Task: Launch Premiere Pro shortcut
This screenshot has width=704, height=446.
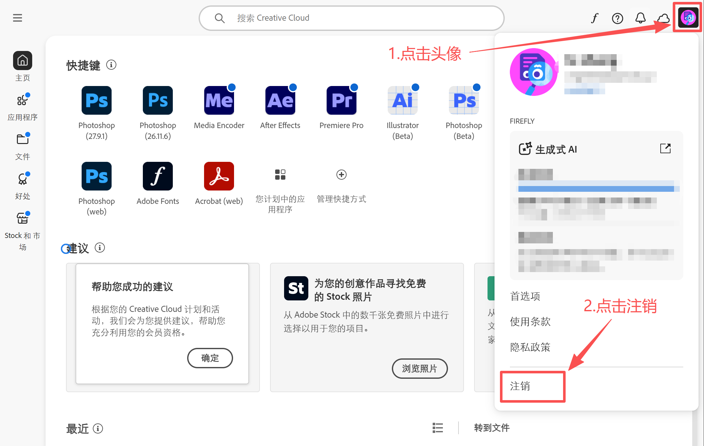Action: [341, 100]
